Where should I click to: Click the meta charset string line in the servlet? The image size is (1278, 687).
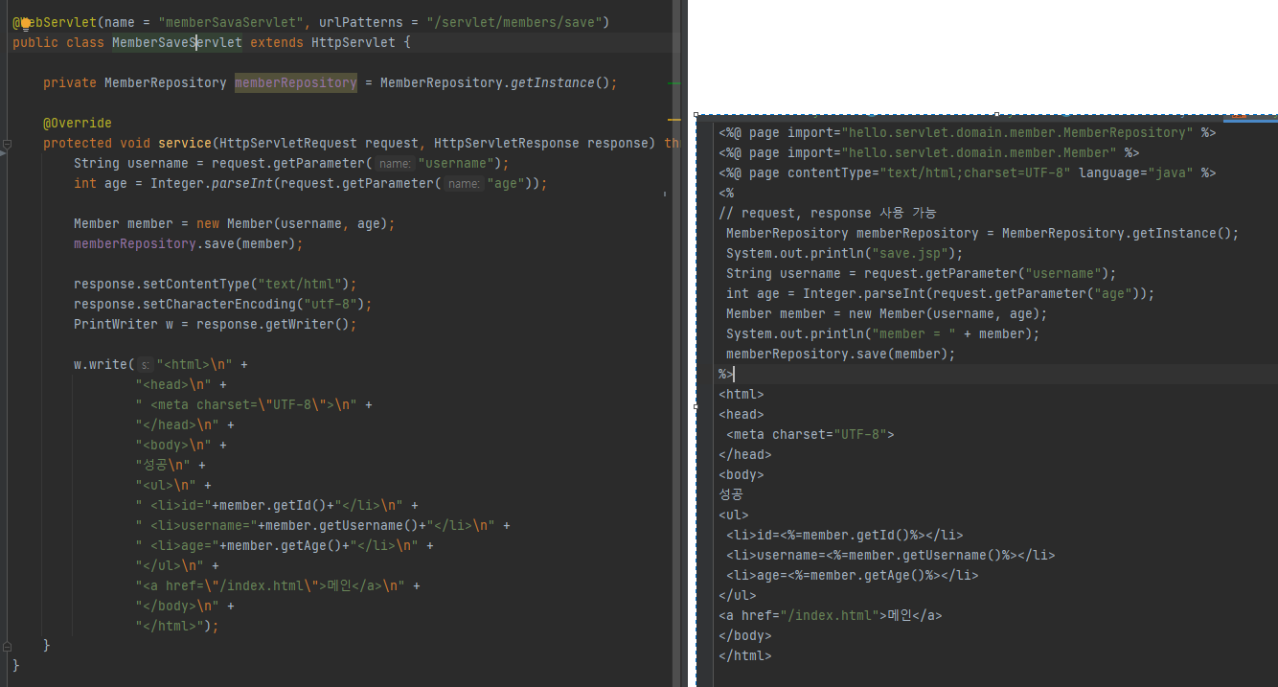coord(246,404)
